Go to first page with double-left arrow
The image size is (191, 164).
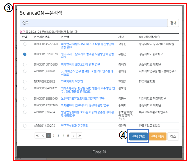37,136
